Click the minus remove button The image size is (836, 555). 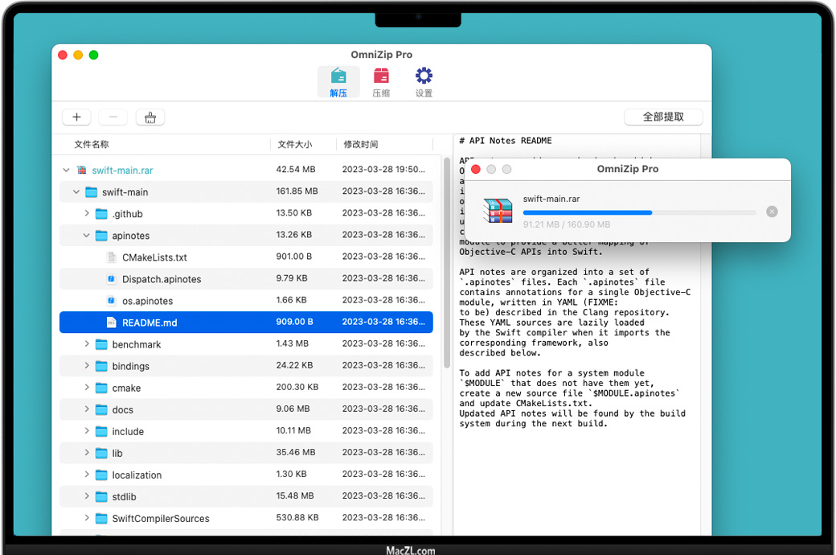[113, 117]
